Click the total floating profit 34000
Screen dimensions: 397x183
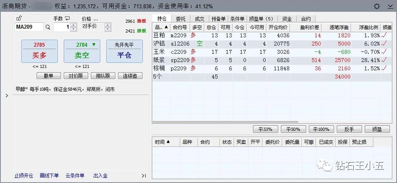pyautogui.click(x=342, y=77)
